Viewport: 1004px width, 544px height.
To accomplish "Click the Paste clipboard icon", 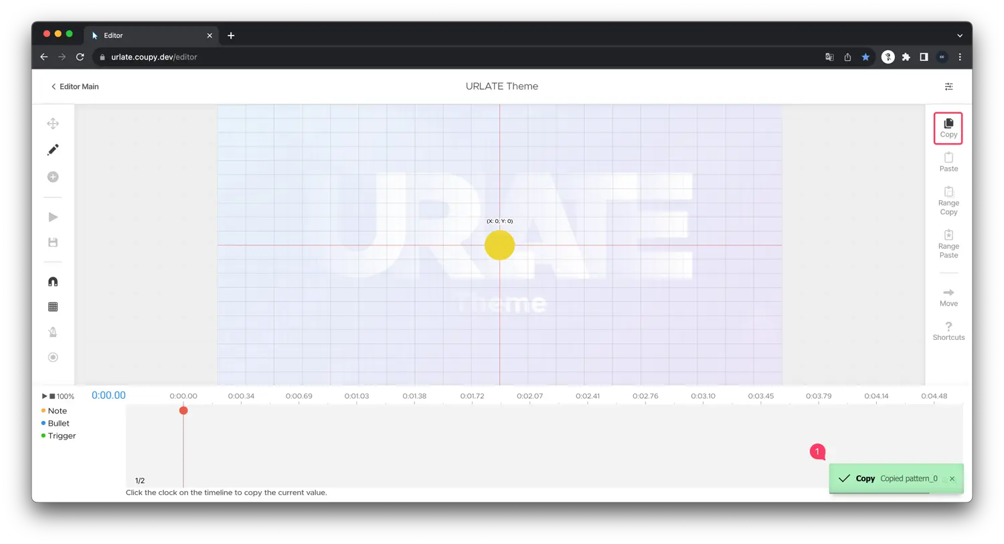I will 948,162.
